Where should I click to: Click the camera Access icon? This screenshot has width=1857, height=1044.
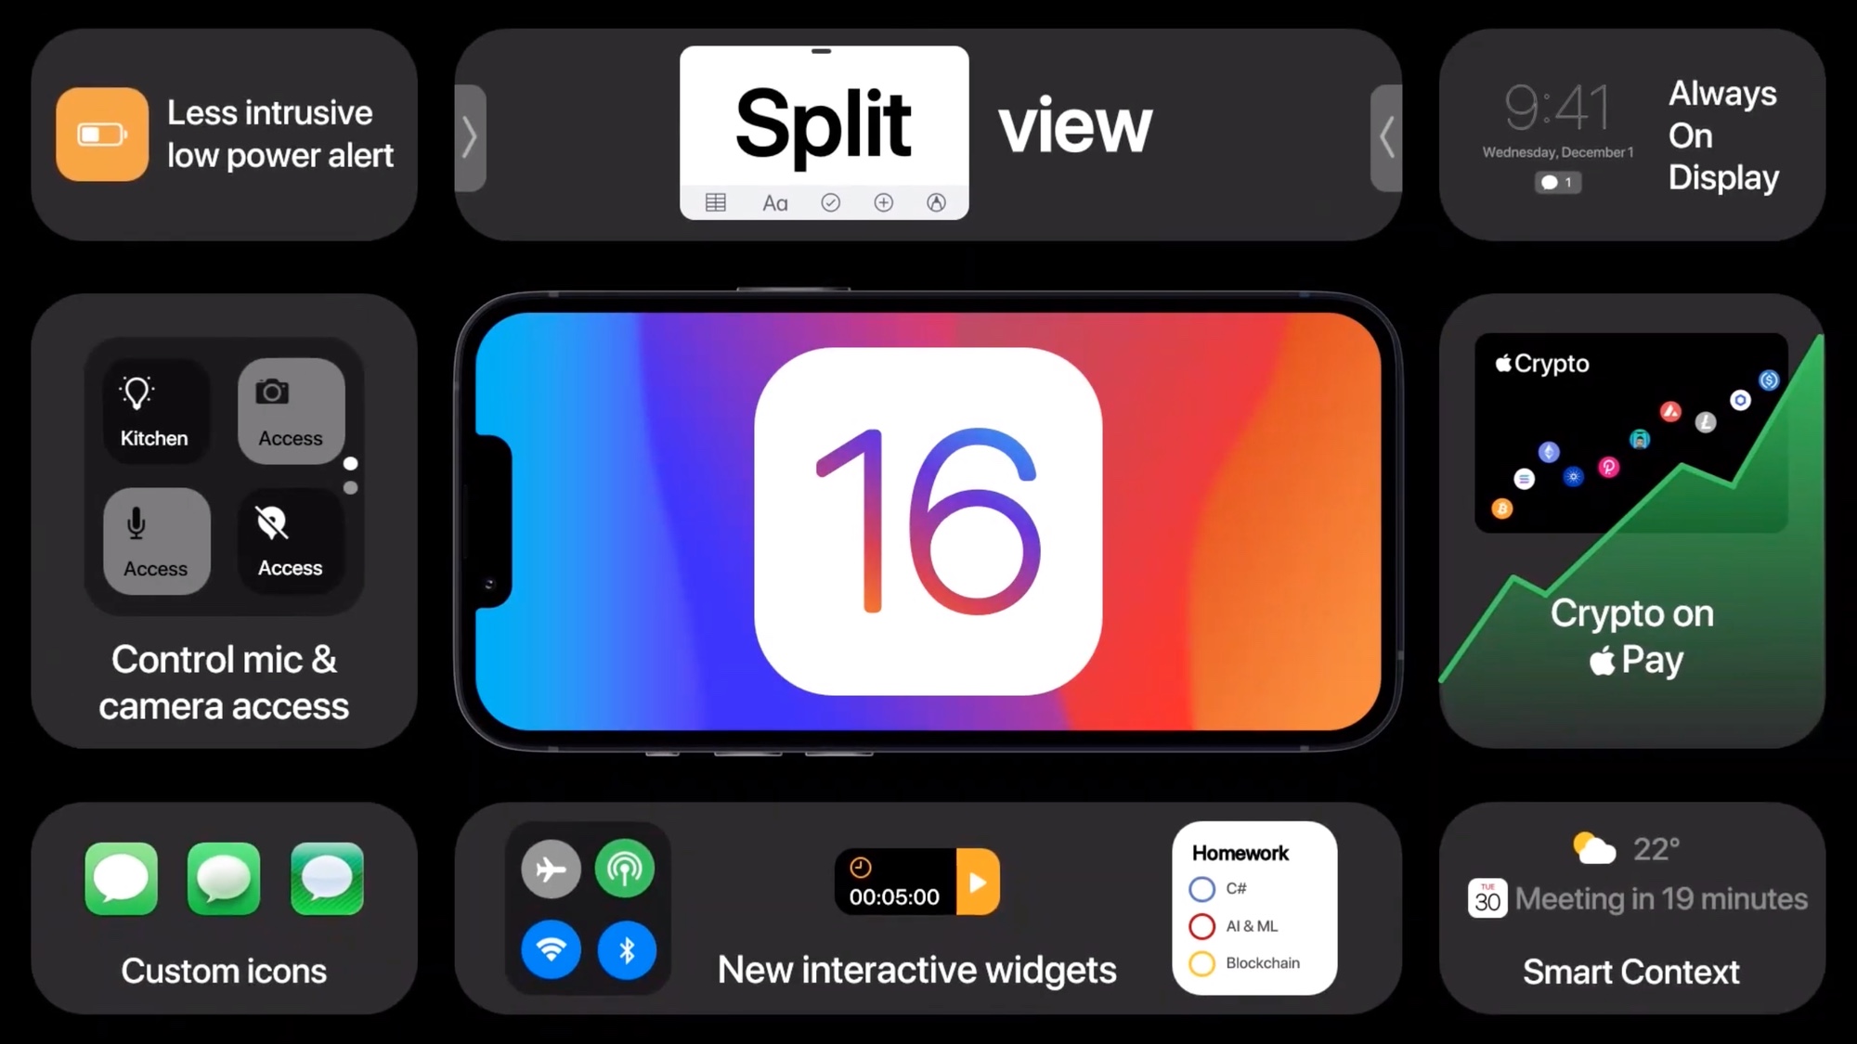pyautogui.click(x=287, y=408)
